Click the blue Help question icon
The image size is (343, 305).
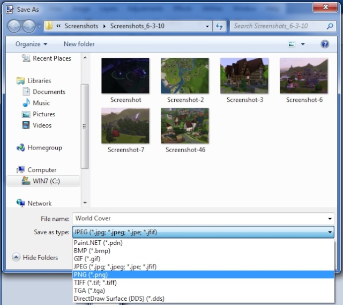click(325, 44)
